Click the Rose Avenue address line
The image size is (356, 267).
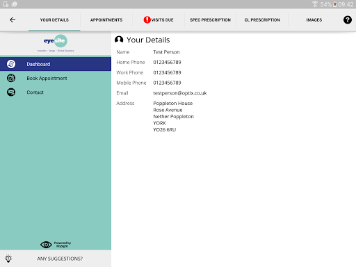click(168, 110)
